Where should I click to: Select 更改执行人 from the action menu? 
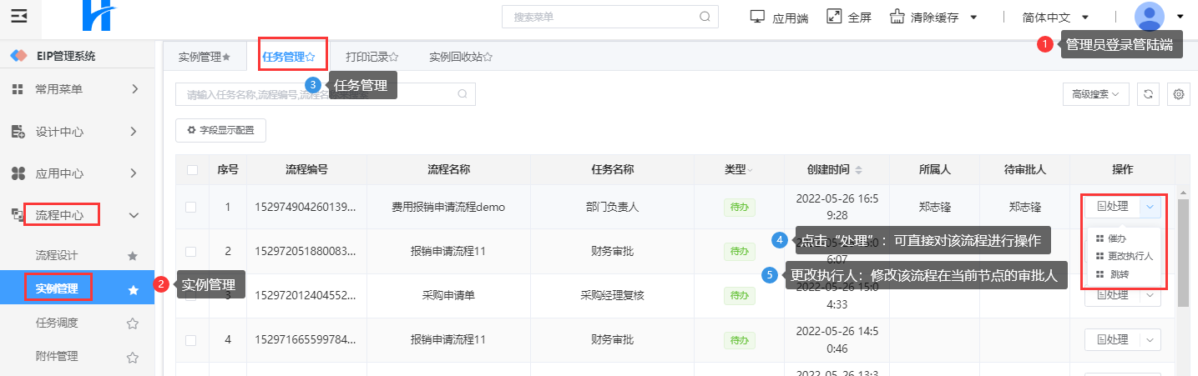[1124, 256]
